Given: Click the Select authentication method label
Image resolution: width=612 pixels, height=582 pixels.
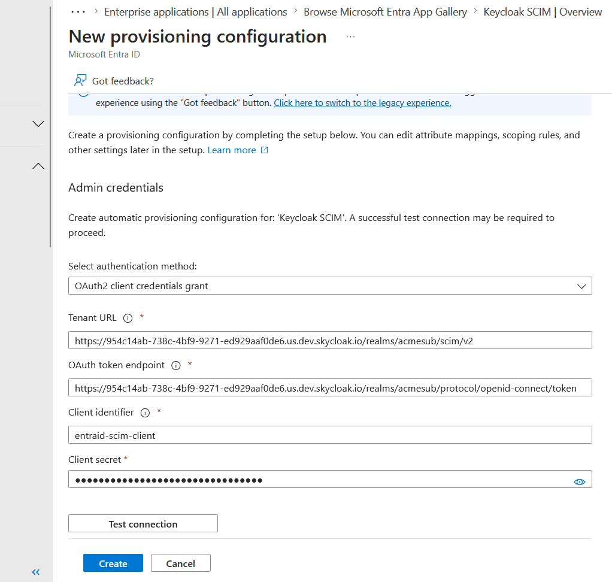Looking at the screenshot, I should [133, 266].
